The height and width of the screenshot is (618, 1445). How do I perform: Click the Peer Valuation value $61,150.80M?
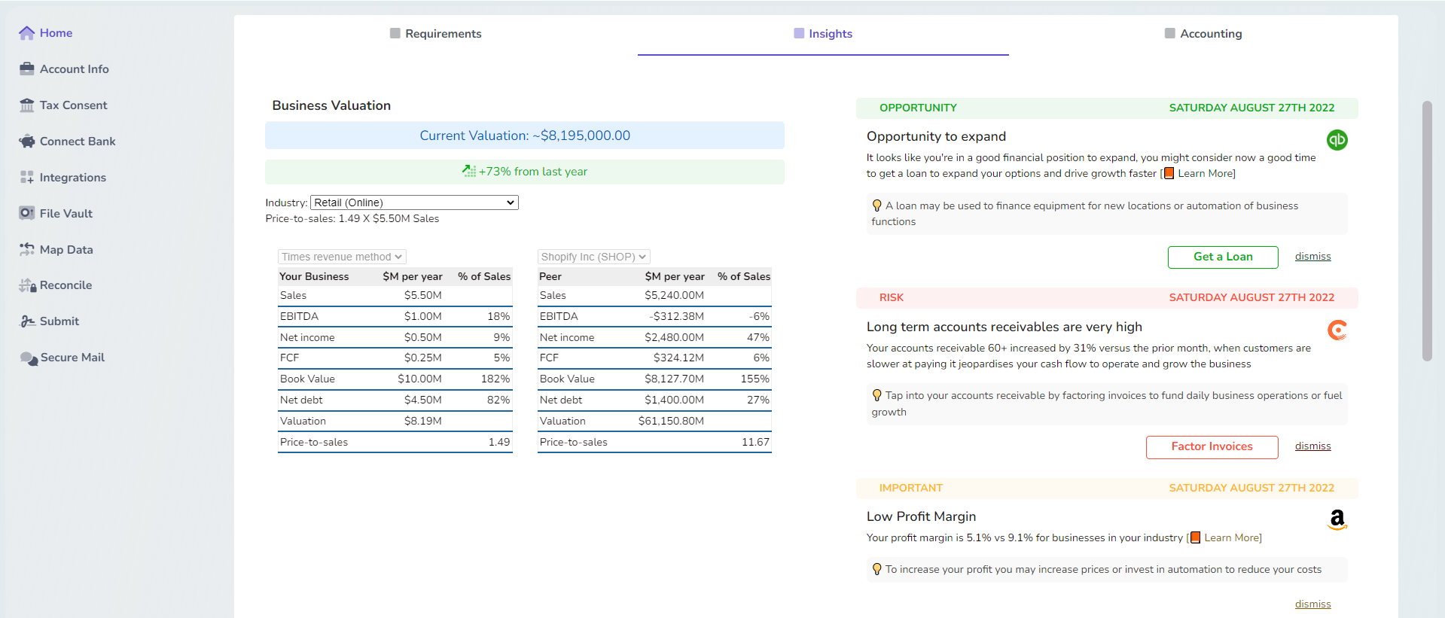coord(672,422)
